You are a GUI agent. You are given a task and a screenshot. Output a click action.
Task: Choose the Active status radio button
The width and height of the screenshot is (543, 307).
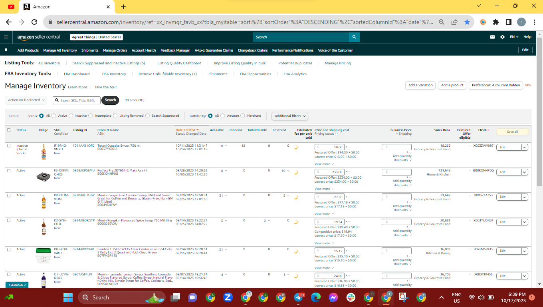pos(54,116)
